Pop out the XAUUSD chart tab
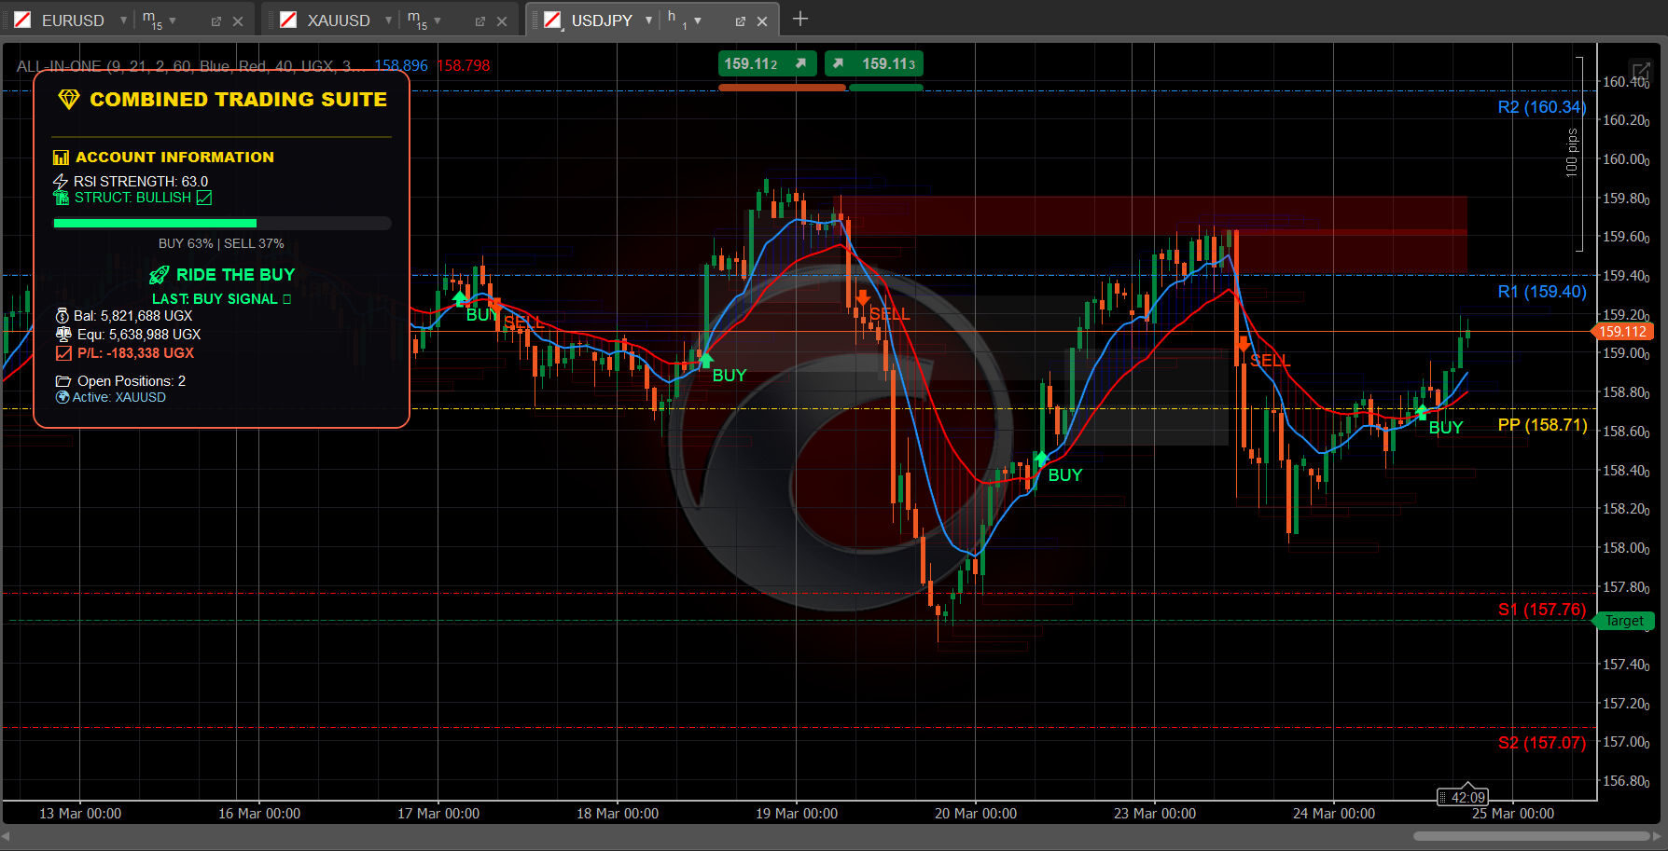This screenshot has height=851, width=1668. [480, 21]
